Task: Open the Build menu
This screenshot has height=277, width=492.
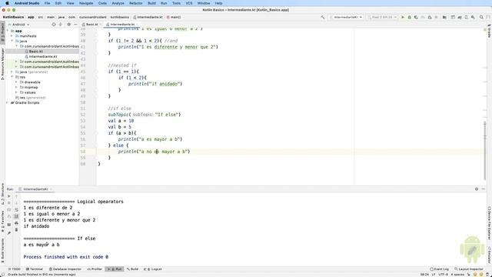Action: tap(151, 3)
